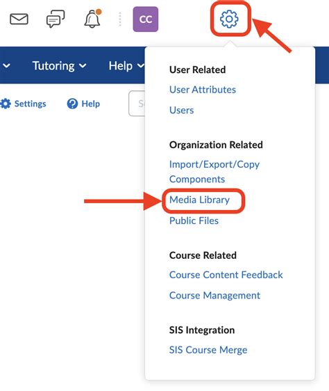
Task: Open User Attributes link
Action: [x=203, y=90]
